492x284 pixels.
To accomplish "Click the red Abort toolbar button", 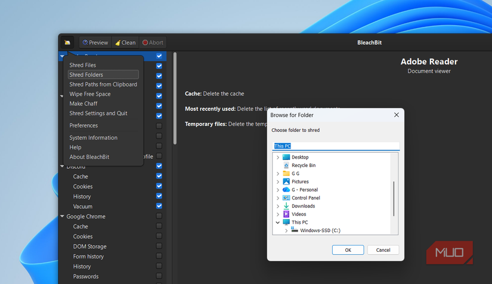I will tap(153, 42).
